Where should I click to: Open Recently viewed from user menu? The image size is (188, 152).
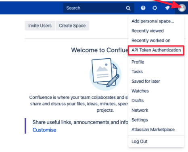click(x=156, y=31)
